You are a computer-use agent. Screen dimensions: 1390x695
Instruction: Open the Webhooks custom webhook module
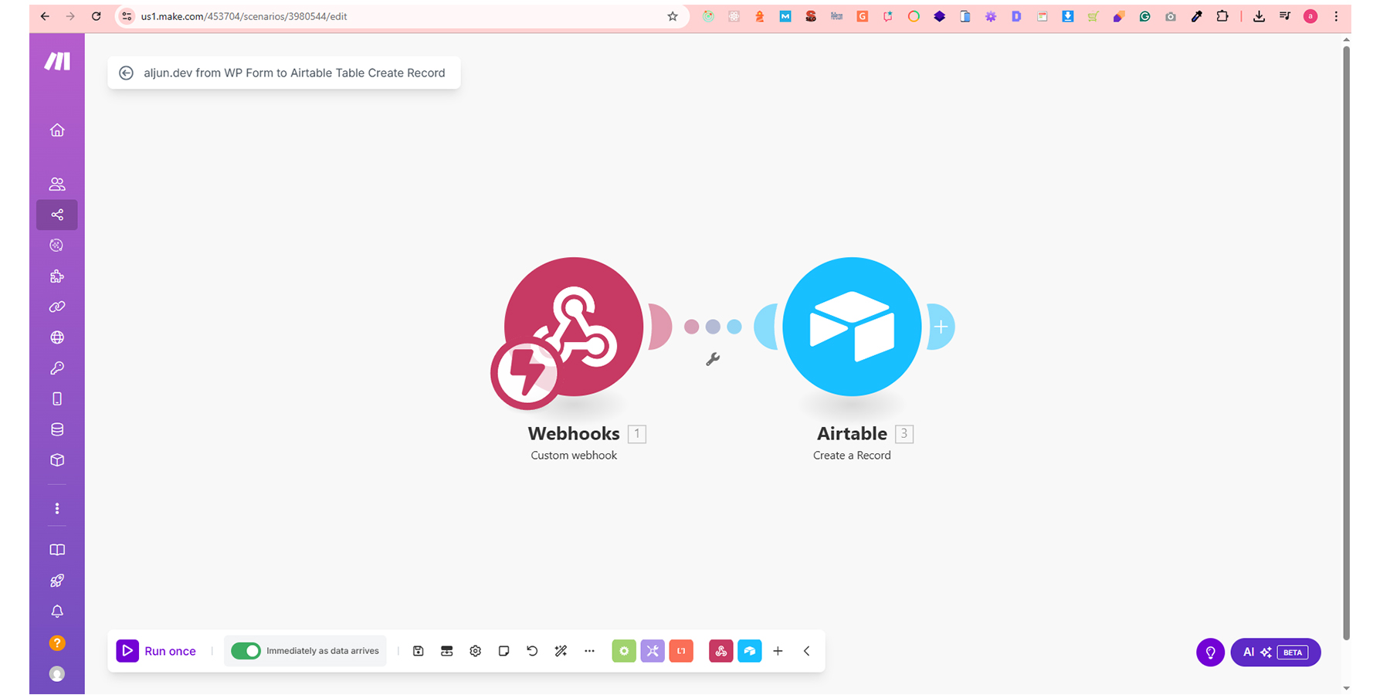574,327
